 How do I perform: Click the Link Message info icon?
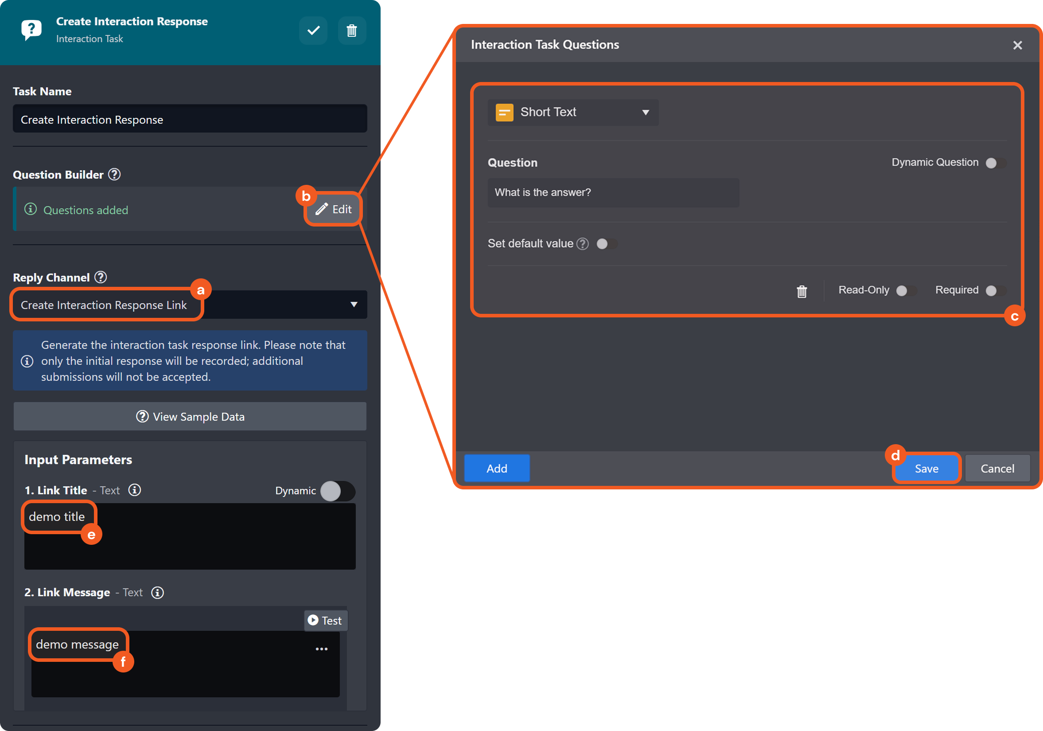[158, 592]
